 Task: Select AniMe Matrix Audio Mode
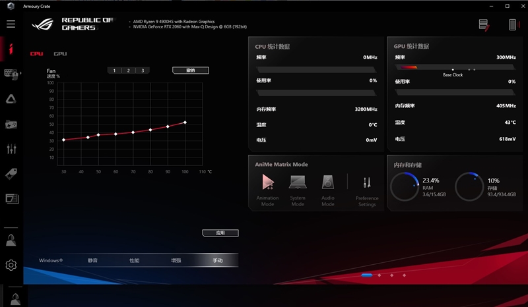click(x=328, y=187)
